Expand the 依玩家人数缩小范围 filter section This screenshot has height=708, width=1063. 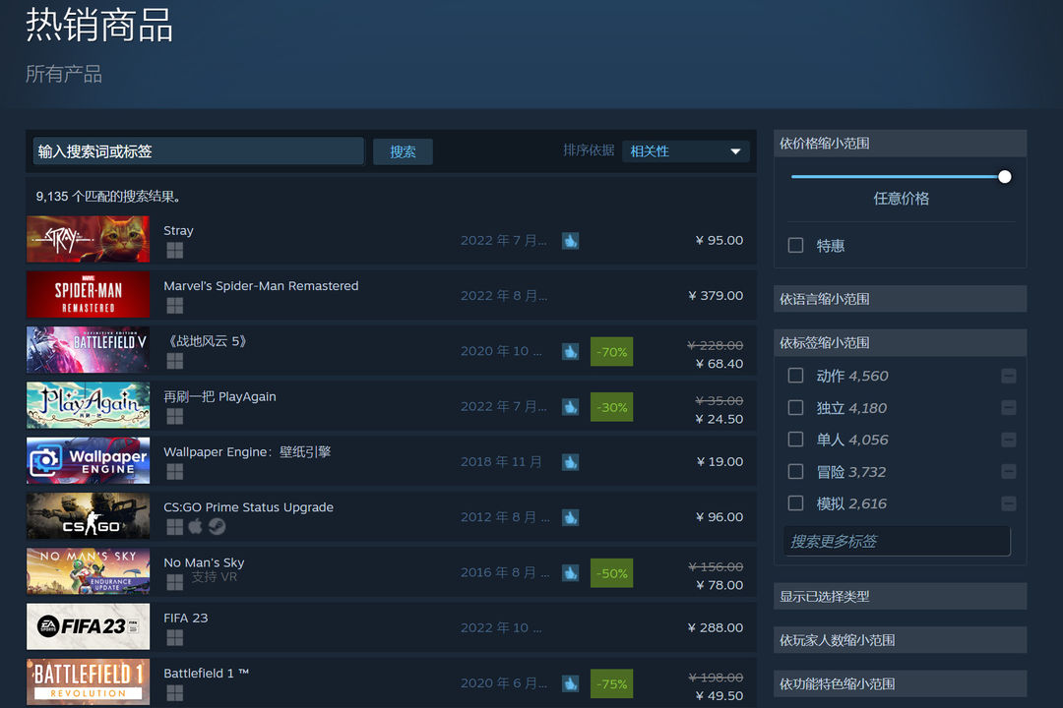(901, 640)
